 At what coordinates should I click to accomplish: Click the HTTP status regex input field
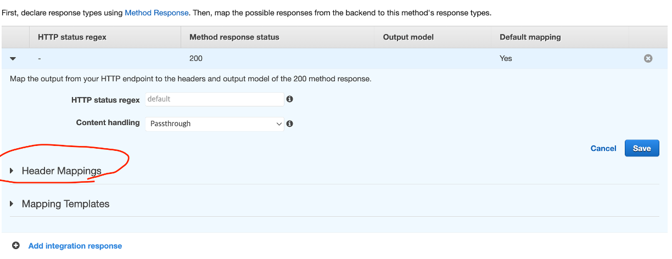[x=214, y=99]
